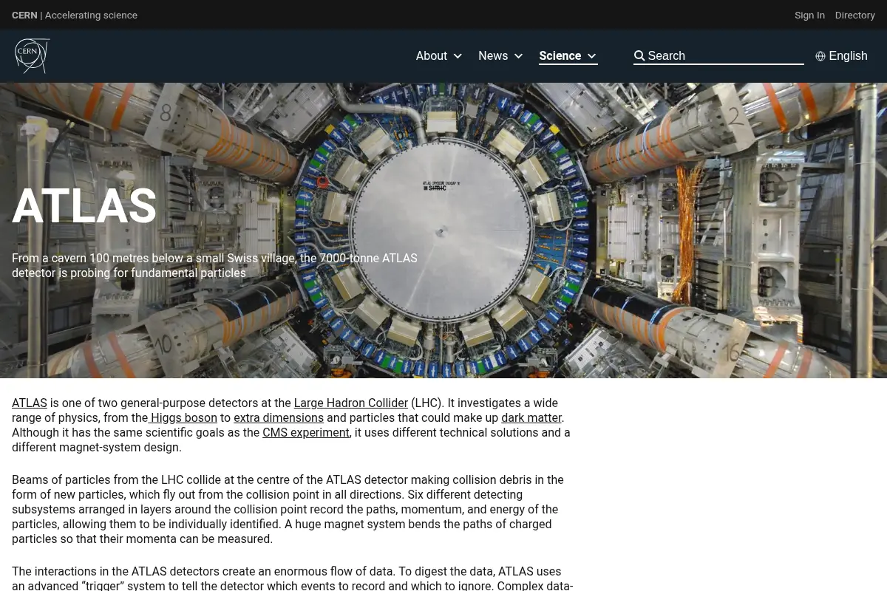Open the Directory link
This screenshot has height=591, width=887.
855,15
